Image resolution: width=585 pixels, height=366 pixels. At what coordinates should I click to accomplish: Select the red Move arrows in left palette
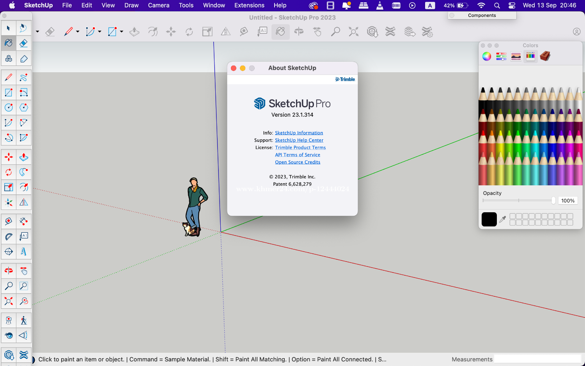pos(9,157)
